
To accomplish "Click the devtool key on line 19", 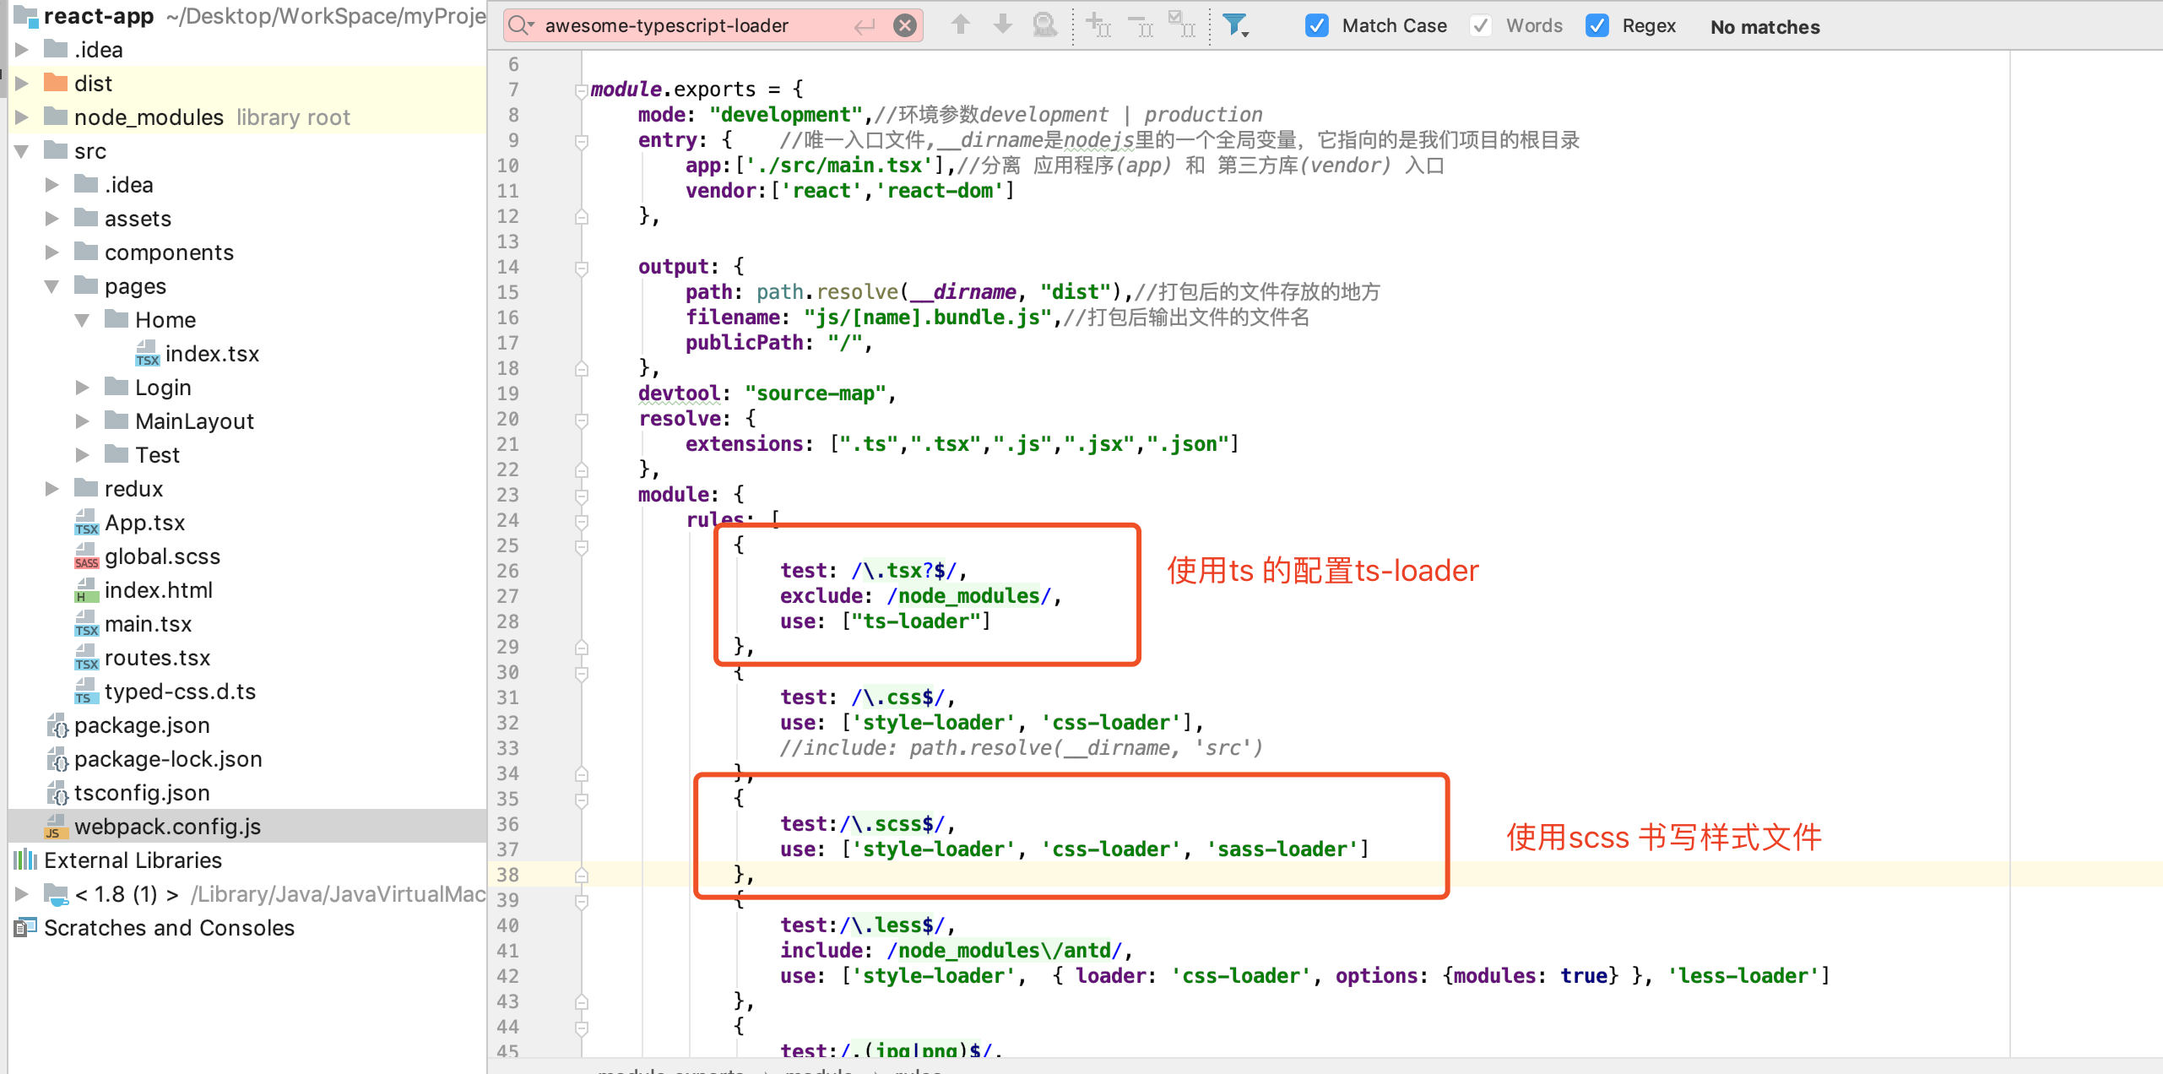I will coord(679,393).
